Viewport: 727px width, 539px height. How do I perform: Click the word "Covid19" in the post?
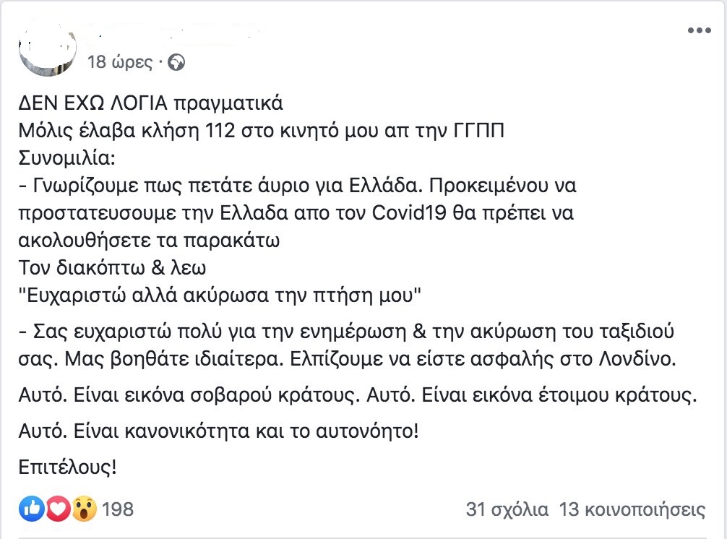point(409,212)
